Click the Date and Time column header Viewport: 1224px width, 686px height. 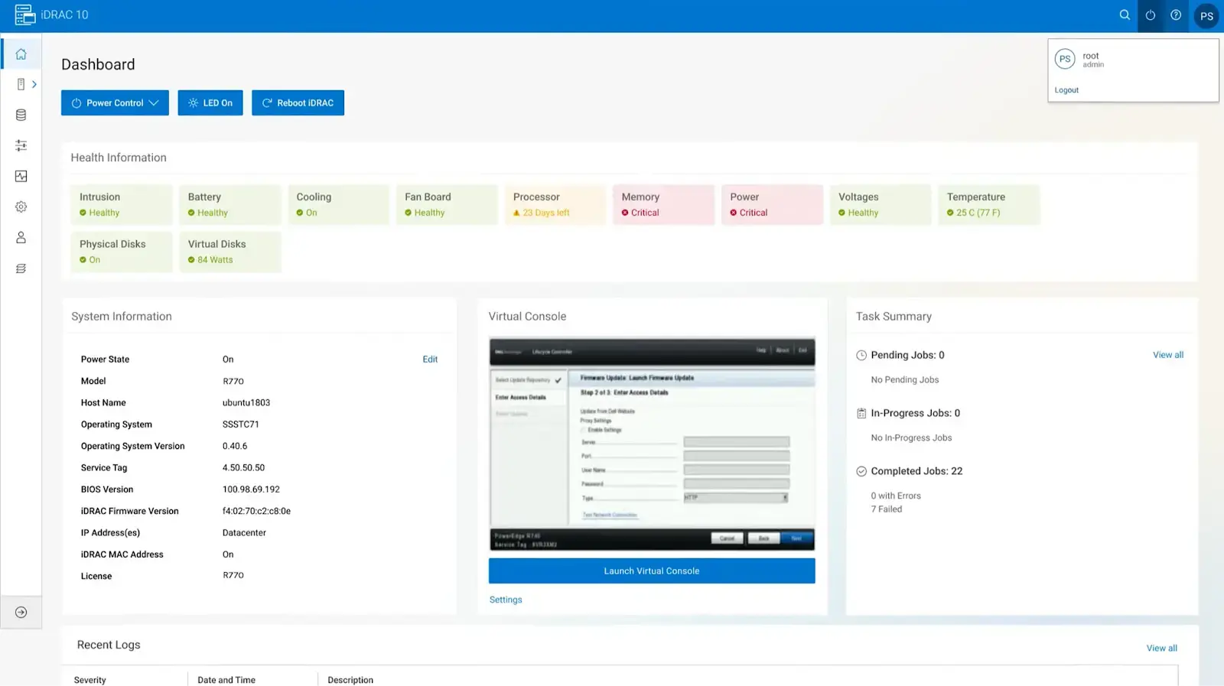226,680
